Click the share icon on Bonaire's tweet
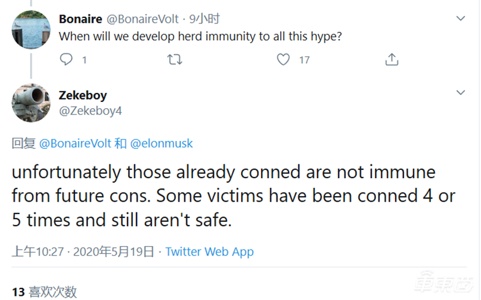This screenshot has height=300, width=481. (x=391, y=59)
